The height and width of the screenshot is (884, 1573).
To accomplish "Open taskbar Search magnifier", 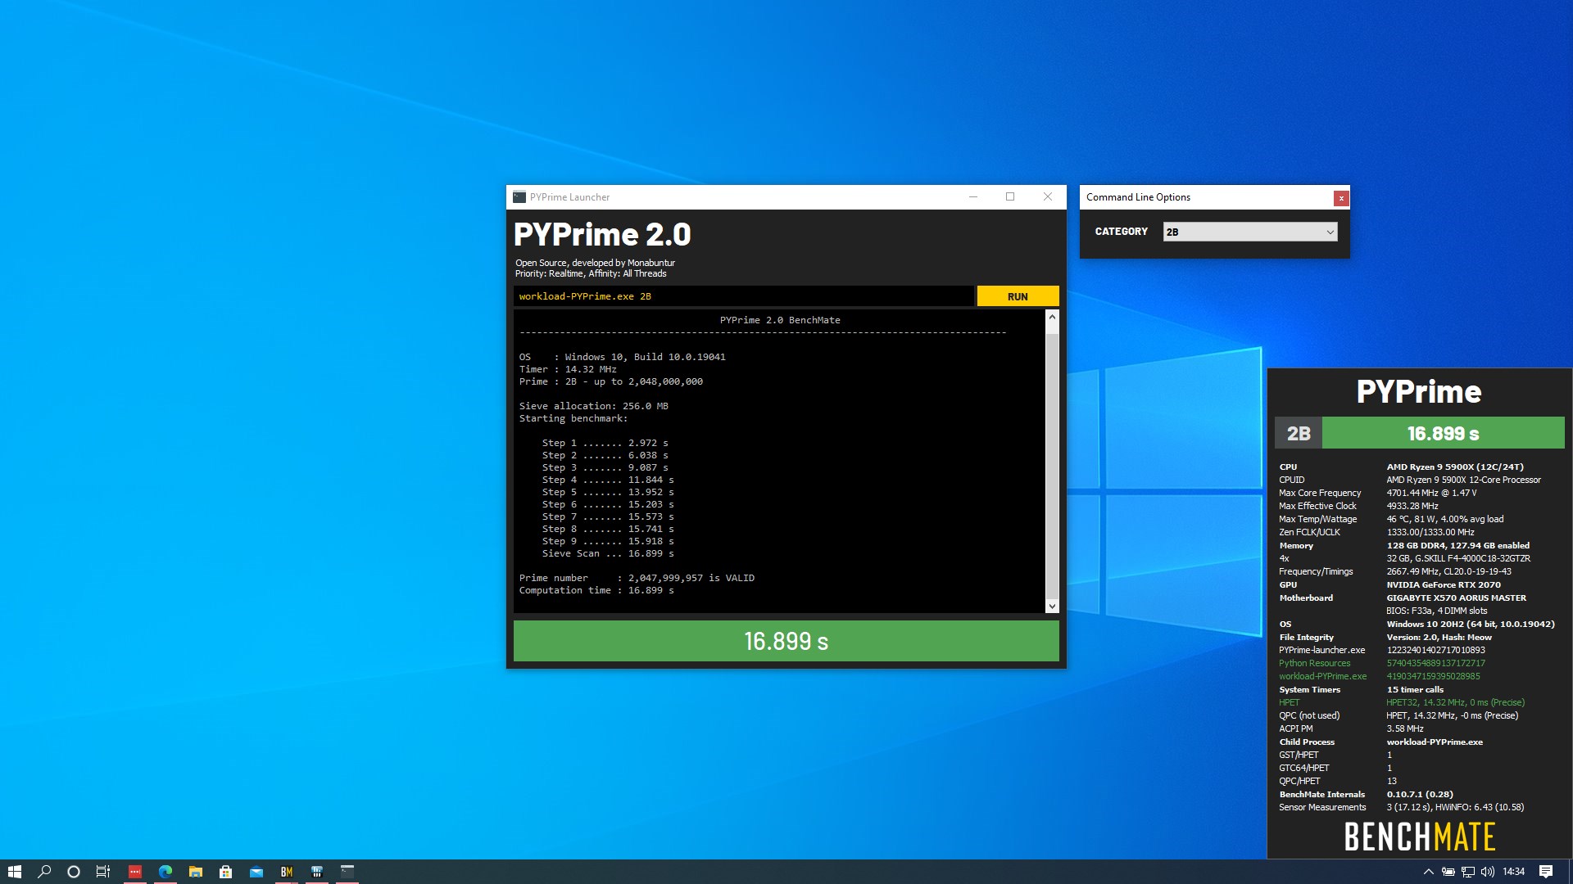I will click(44, 872).
